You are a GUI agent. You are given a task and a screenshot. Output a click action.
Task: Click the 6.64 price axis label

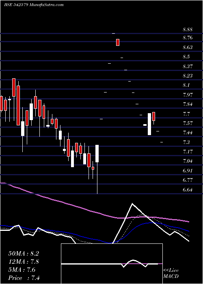coord(188,190)
